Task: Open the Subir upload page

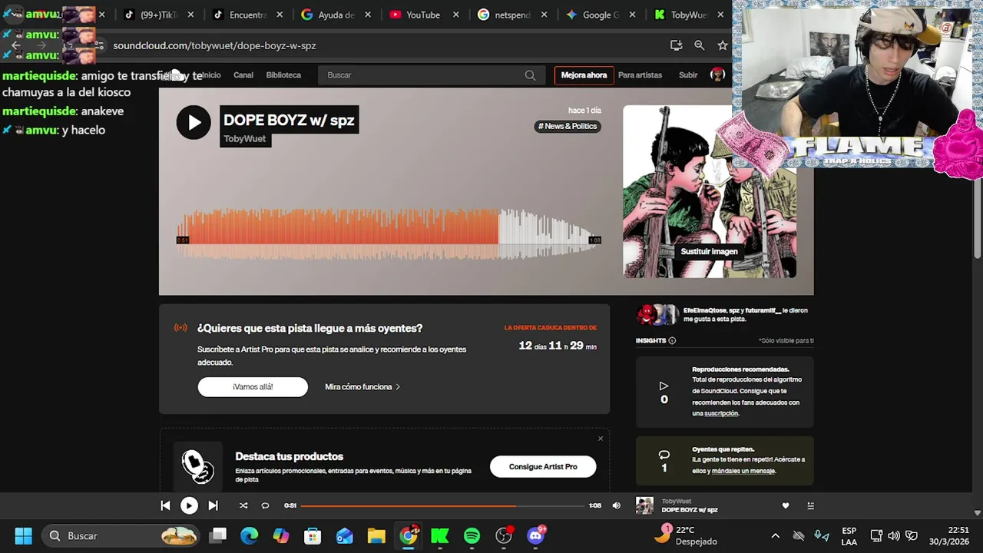Action: [x=688, y=75]
